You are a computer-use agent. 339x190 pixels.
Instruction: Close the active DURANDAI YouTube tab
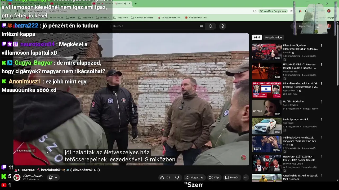[x=129, y=3]
